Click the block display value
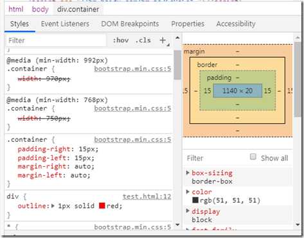Viewport: 304px width, 238px height. (202, 220)
